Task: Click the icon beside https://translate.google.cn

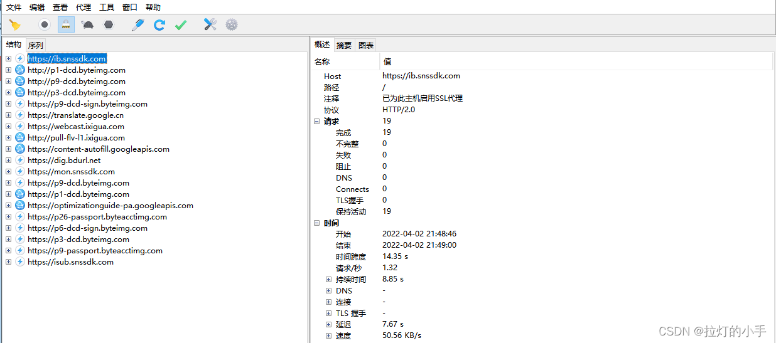Action: [19, 115]
